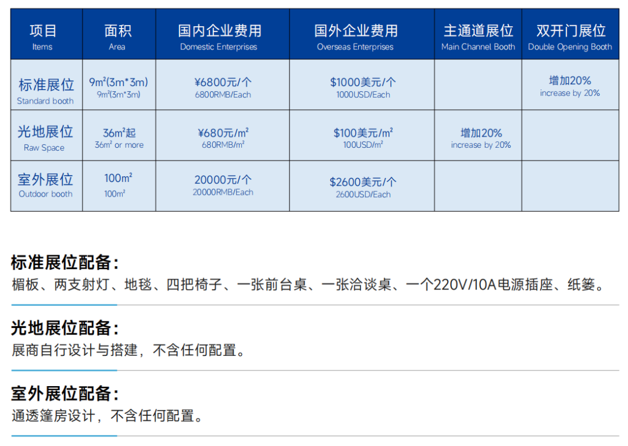Select the '标准展位 Standard booth' row label

tap(47, 85)
